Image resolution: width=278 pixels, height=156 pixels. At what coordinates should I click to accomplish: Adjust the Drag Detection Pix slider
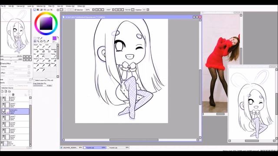tap(43, 86)
